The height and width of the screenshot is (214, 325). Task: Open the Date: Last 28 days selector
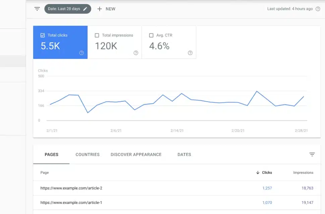(65, 9)
